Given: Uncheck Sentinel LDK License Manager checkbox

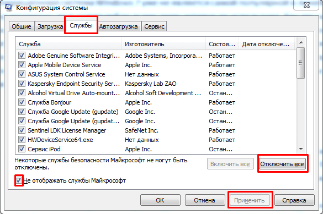Looking at the screenshot, I should [x=22, y=130].
